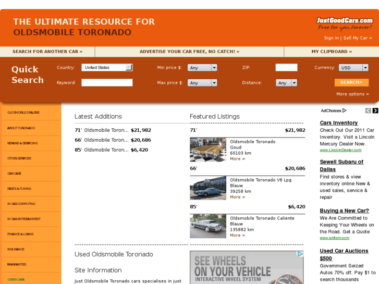Click the ad info icon on wheels banner
This screenshot has width=379, height=284.
(x=300, y=254)
